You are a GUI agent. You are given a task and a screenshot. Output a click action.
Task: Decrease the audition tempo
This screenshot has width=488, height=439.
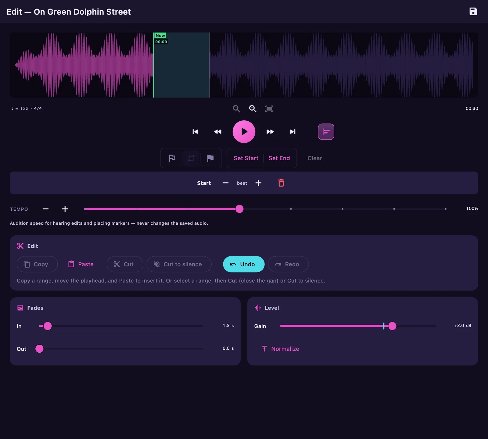[45, 209]
